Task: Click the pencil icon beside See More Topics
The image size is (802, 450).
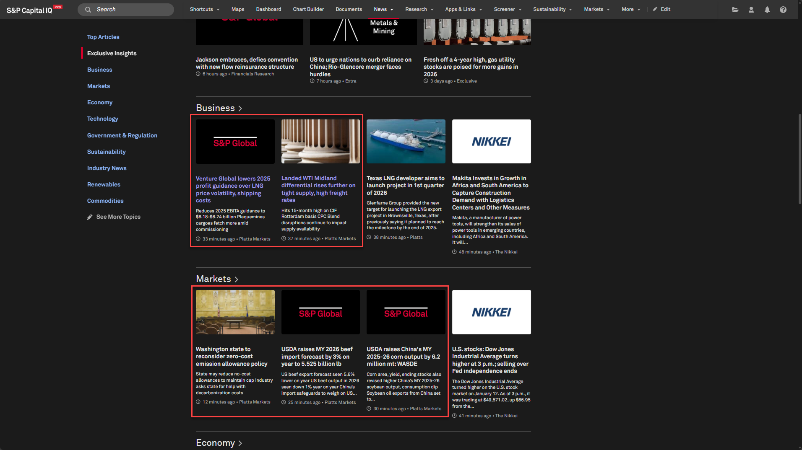Action: click(x=90, y=217)
